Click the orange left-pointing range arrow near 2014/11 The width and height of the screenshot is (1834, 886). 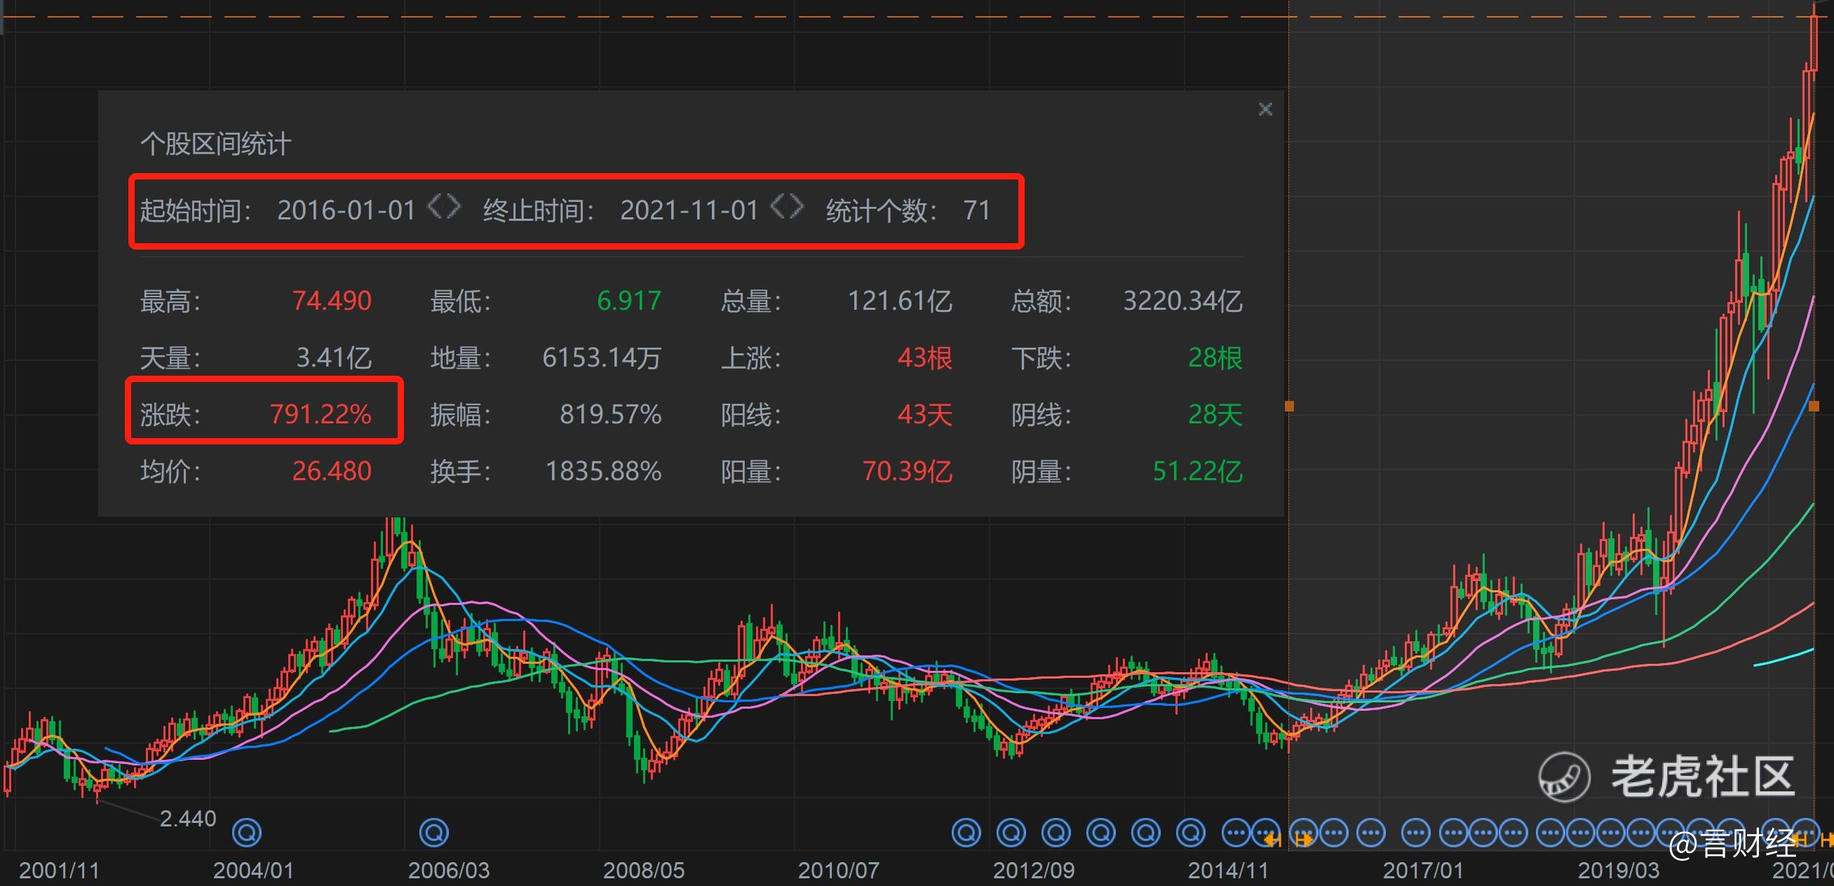tap(1272, 841)
